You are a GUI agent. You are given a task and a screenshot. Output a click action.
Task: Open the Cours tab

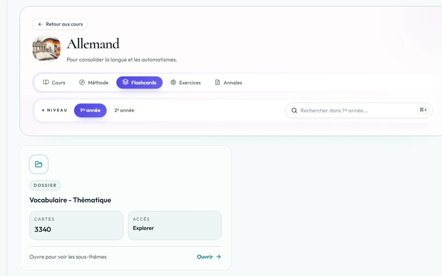tap(54, 82)
